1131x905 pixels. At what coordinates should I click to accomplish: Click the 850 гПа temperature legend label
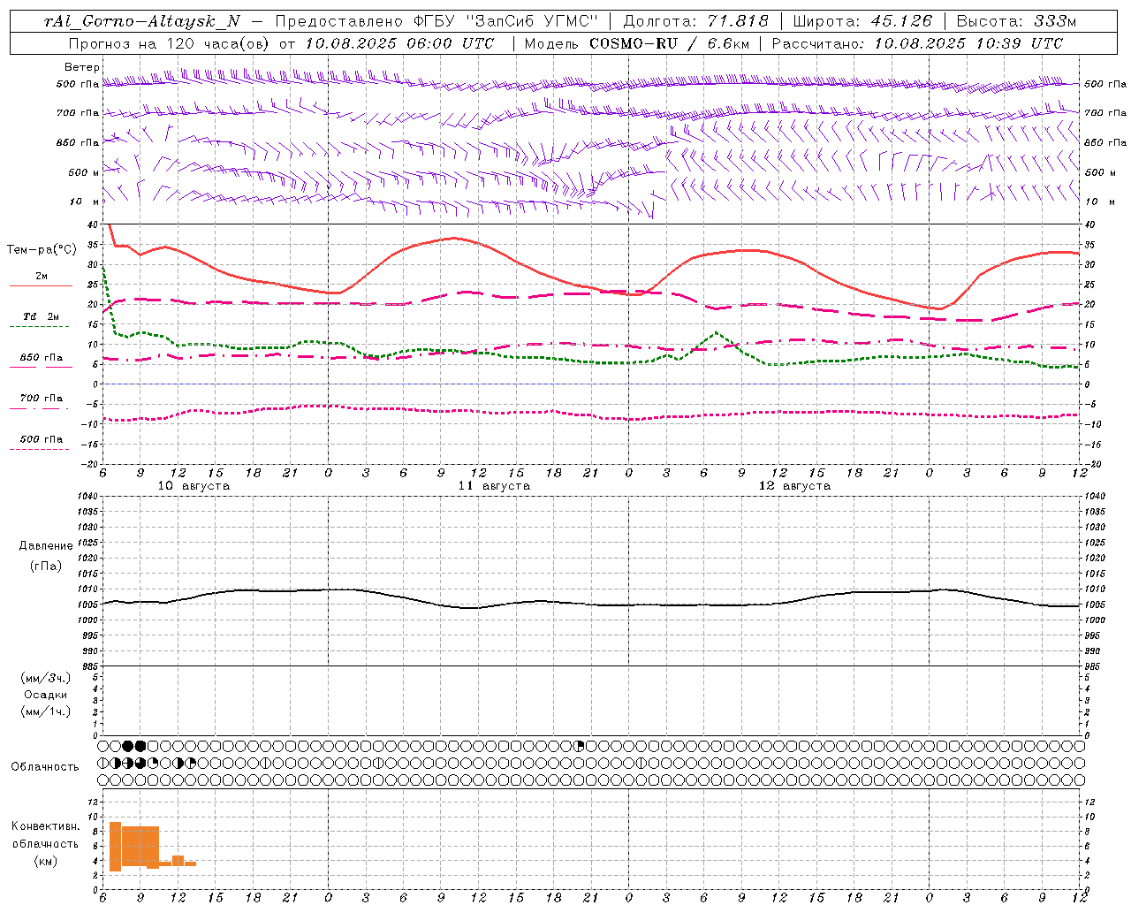click(x=41, y=358)
